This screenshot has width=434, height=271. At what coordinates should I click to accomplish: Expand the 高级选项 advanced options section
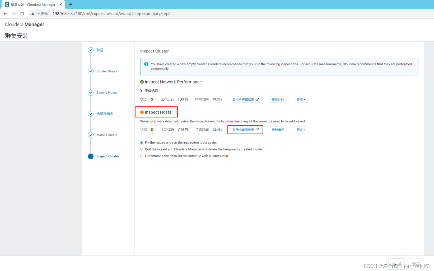coord(149,91)
